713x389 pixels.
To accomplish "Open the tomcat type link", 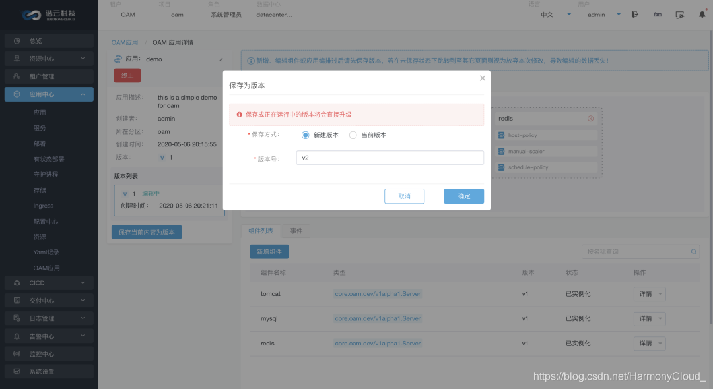I will (378, 294).
